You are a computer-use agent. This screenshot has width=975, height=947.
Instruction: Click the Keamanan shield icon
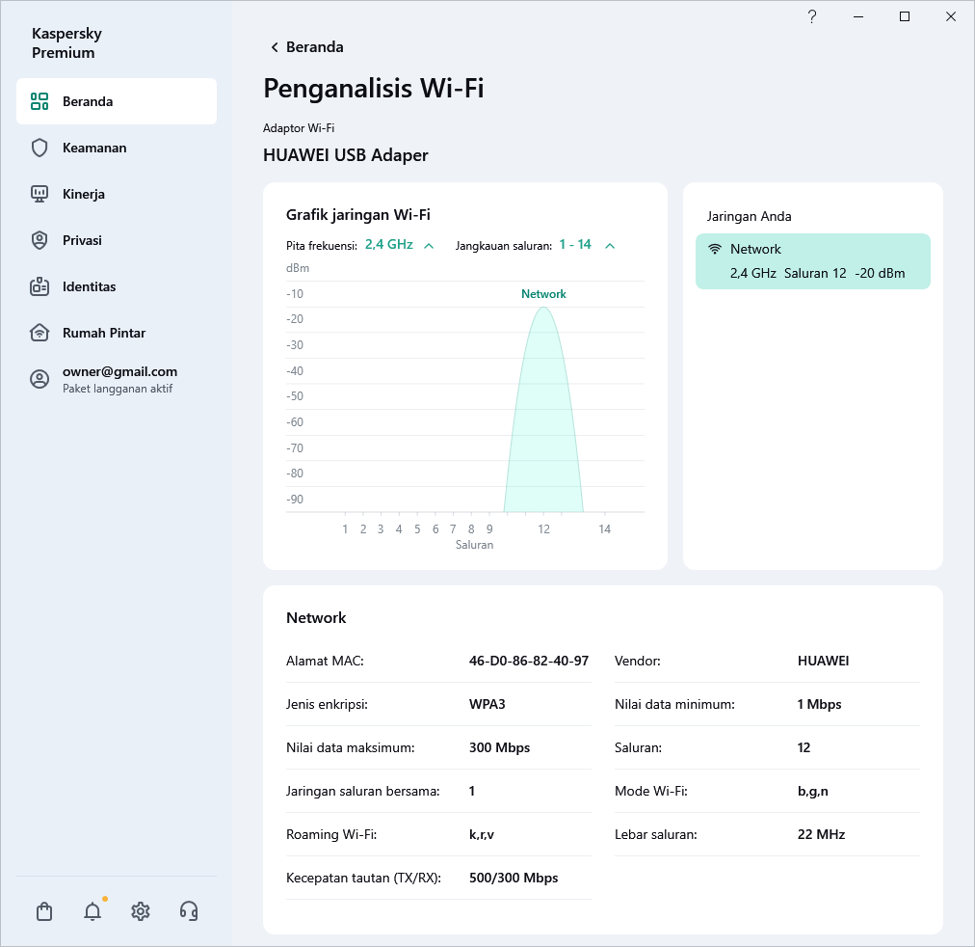click(x=40, y=148)
